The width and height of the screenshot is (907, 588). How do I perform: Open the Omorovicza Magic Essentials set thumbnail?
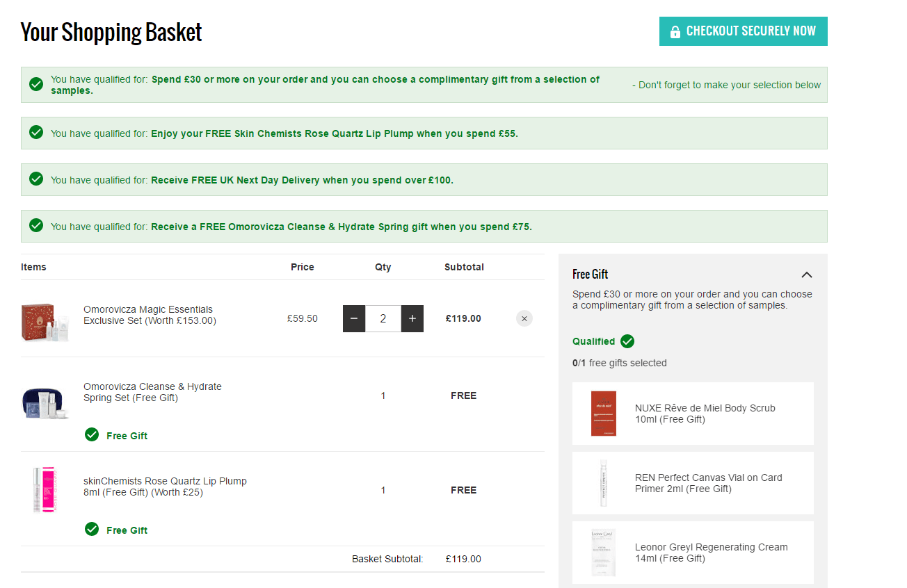coord(46,322)
